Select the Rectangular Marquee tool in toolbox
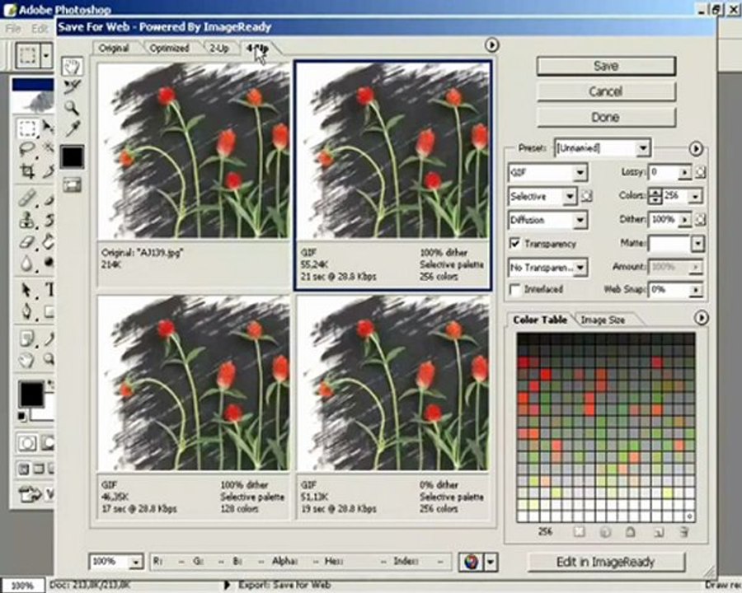The image size is (742, 593). 26,128
